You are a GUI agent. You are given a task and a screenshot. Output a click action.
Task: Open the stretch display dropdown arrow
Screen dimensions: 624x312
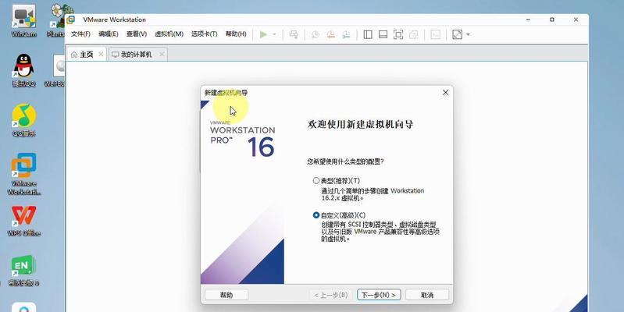tap(468, 34)
